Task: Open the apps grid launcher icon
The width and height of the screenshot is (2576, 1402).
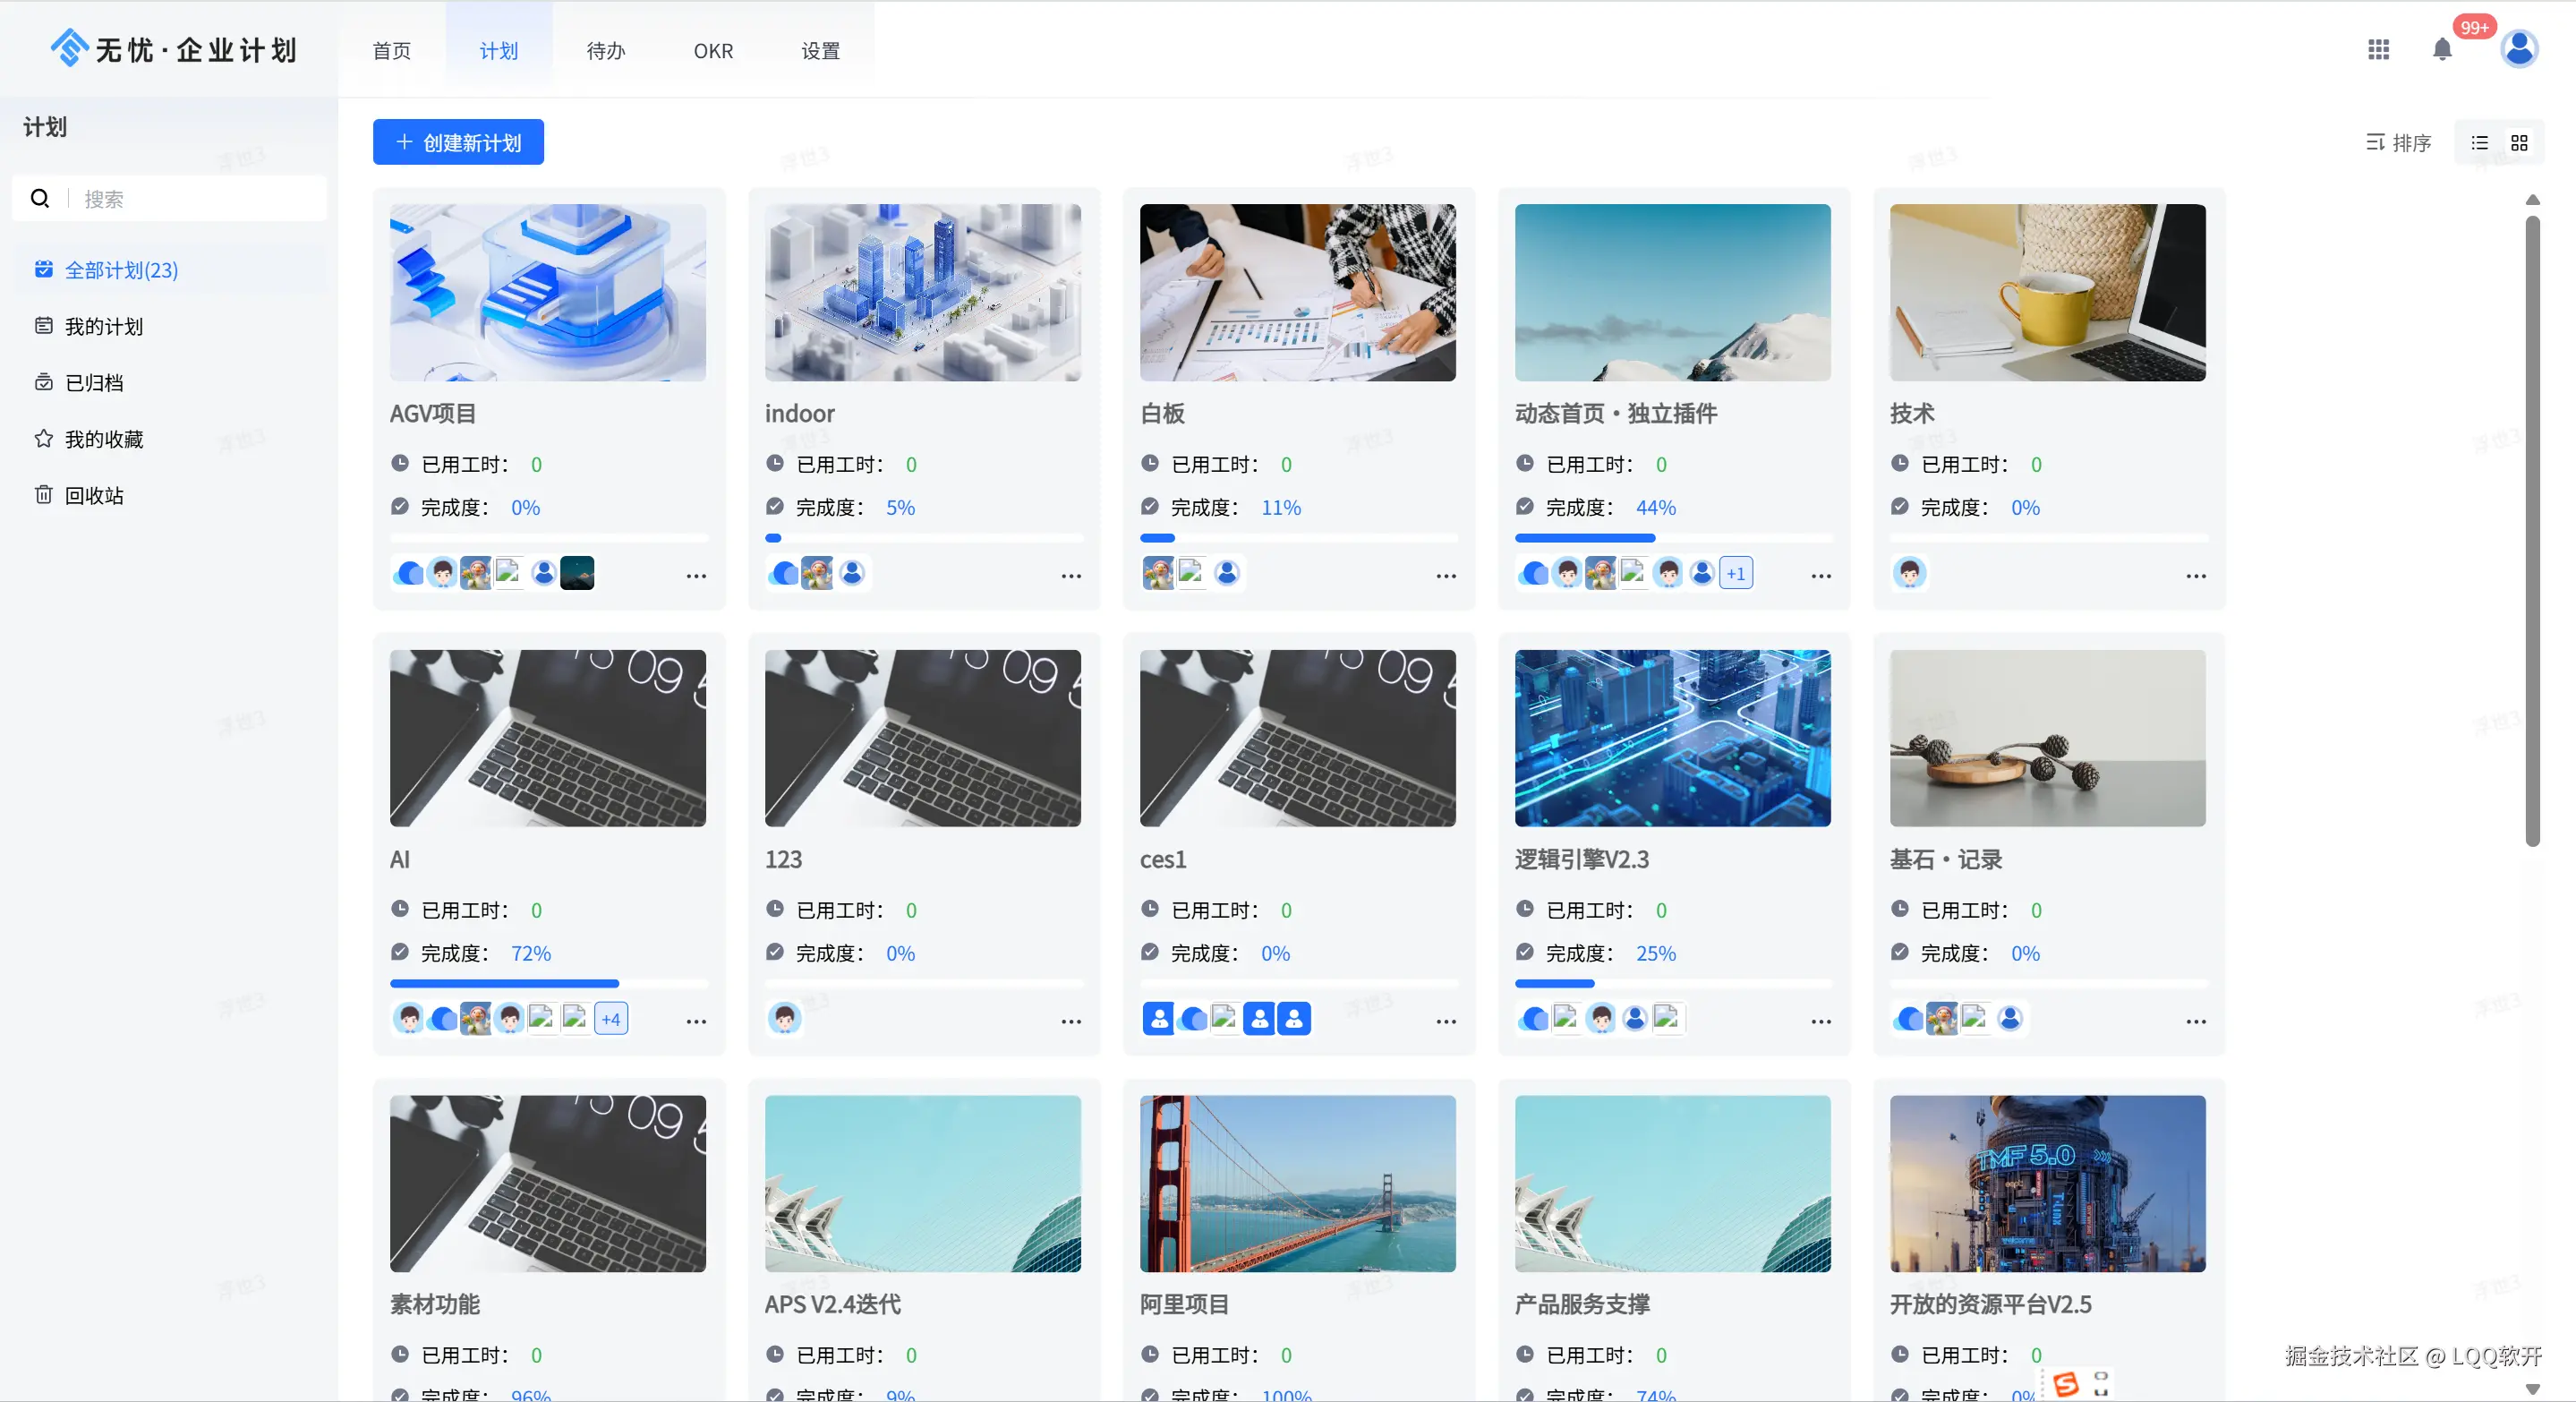Action: click(2378, 50)
